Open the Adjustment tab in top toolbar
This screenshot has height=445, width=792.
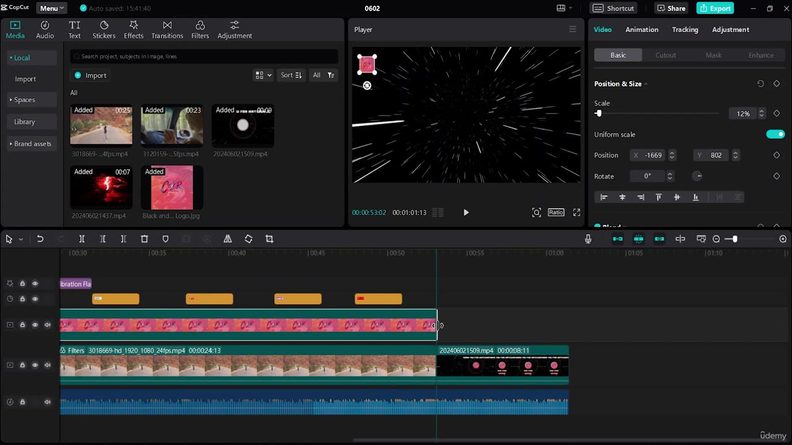(235, 30)
